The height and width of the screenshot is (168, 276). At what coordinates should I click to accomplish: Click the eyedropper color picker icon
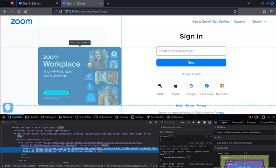(156, 123)
